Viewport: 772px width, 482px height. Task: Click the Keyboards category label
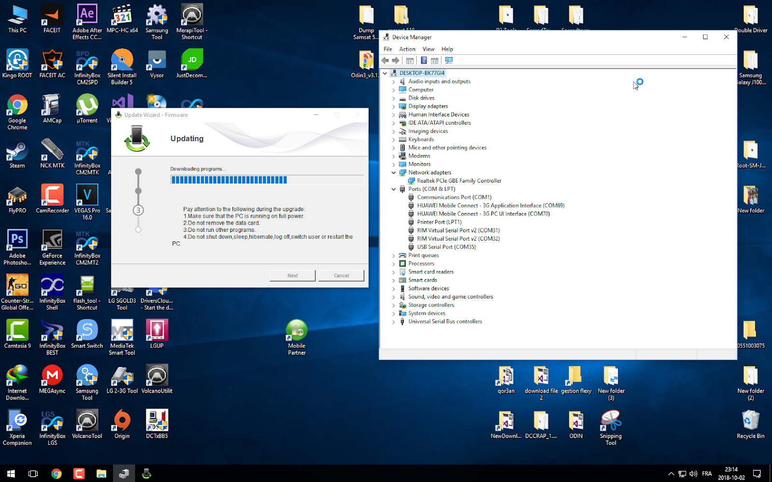(x=421, y=139)
